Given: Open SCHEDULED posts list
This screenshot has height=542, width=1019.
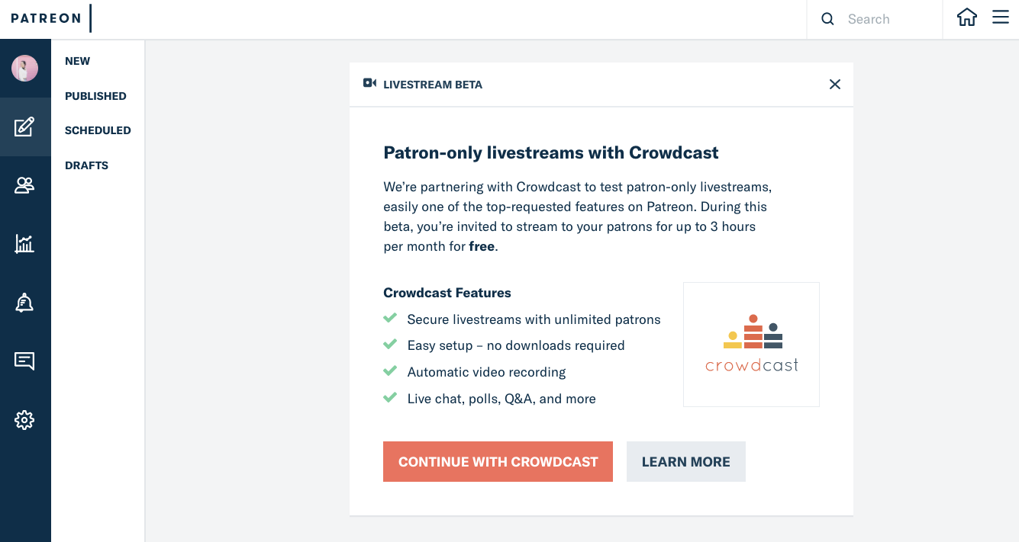Looking at the screenshot, I should tap(98, 130).
